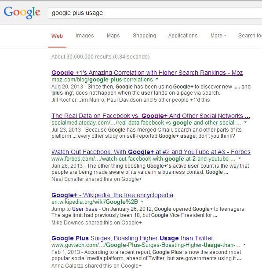Image resolution: width=262 pixels, height=272 pixels.
Task: Go to the Shopping tab
Action: (144, 36)
